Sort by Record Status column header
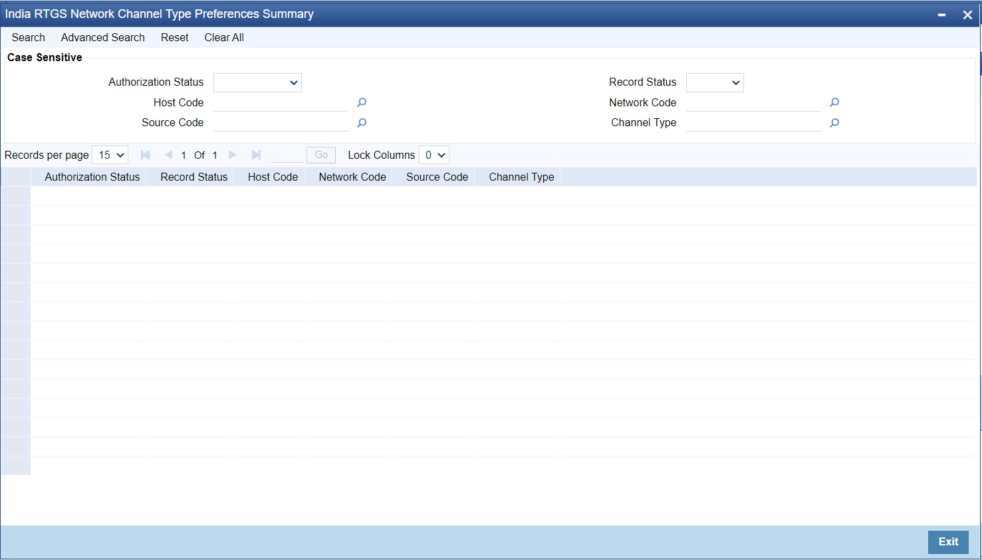 click(x=194, y=177)
